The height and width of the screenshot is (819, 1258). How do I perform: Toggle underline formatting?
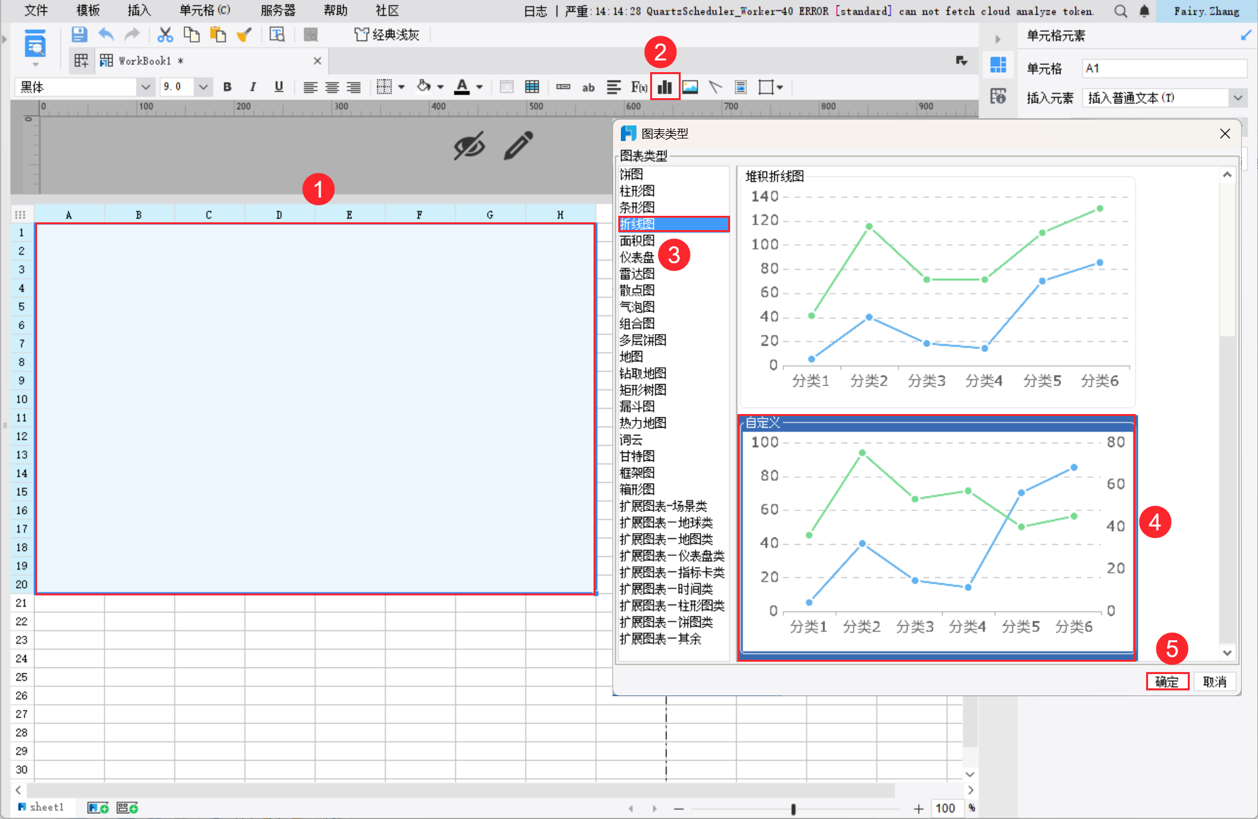279,87
